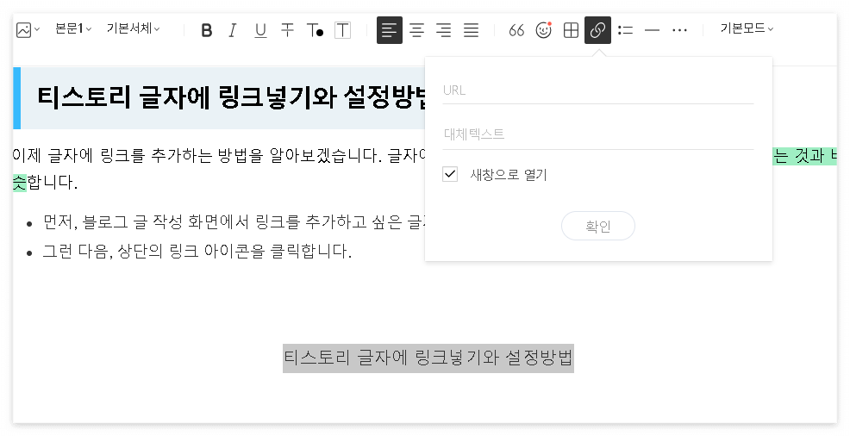Confirm the link with 확인 button

click(x=598, y=226)
